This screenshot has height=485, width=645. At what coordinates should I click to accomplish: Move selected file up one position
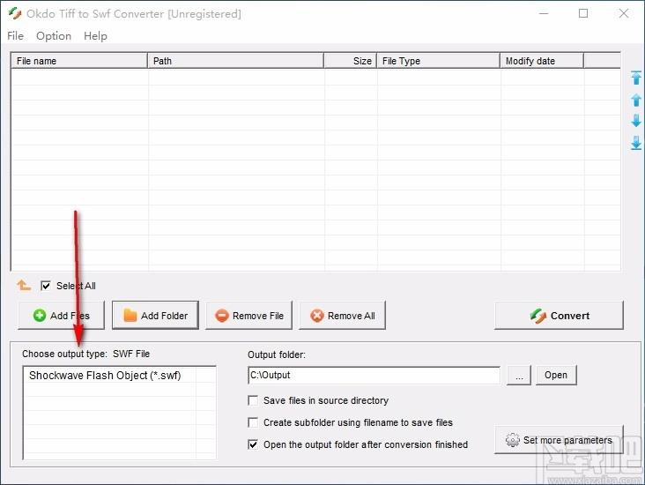click(636, 100)
